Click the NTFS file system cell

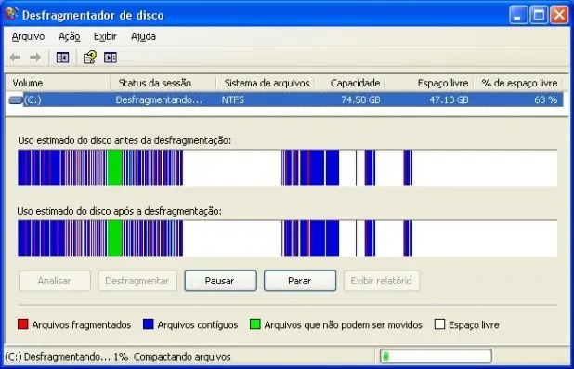233,99
